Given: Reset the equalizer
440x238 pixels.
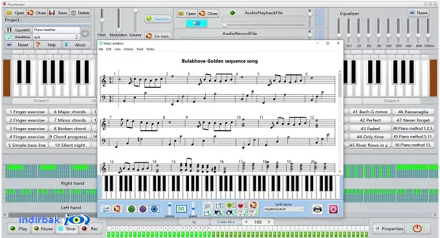Looking at the screenshot, I should tap(419, 13).
